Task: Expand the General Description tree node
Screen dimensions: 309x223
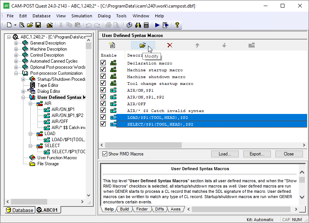Action: 16,43
